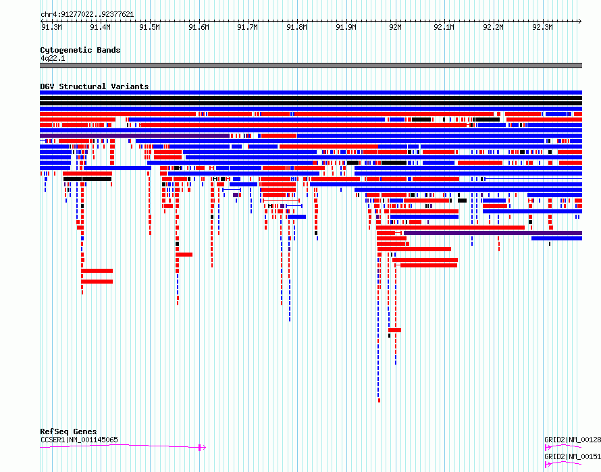Image resolution: width=601 pixels, height=472 pixels.
Task: Click the ruler's left arrowhead
Action: 42,21
